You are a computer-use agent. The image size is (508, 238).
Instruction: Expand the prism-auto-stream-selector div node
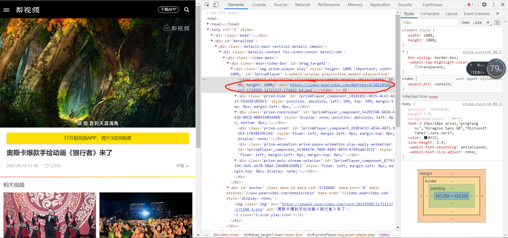pos(236,161)
